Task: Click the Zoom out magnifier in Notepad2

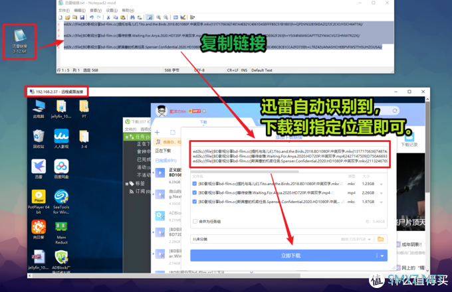Action: pos(166,17)
